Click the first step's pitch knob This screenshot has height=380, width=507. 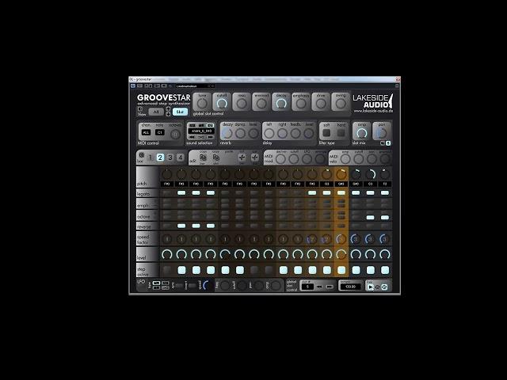click(x=167, y=173)
